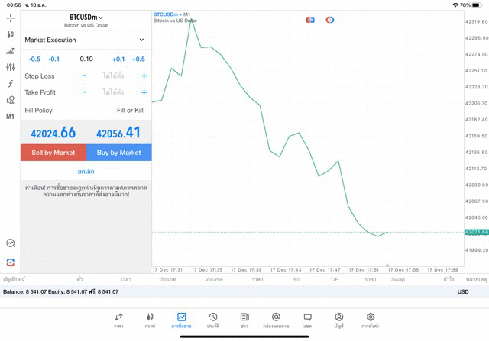Subtract 0.1 from the trade volume
489x341 pixels.
tap(54, 59)
